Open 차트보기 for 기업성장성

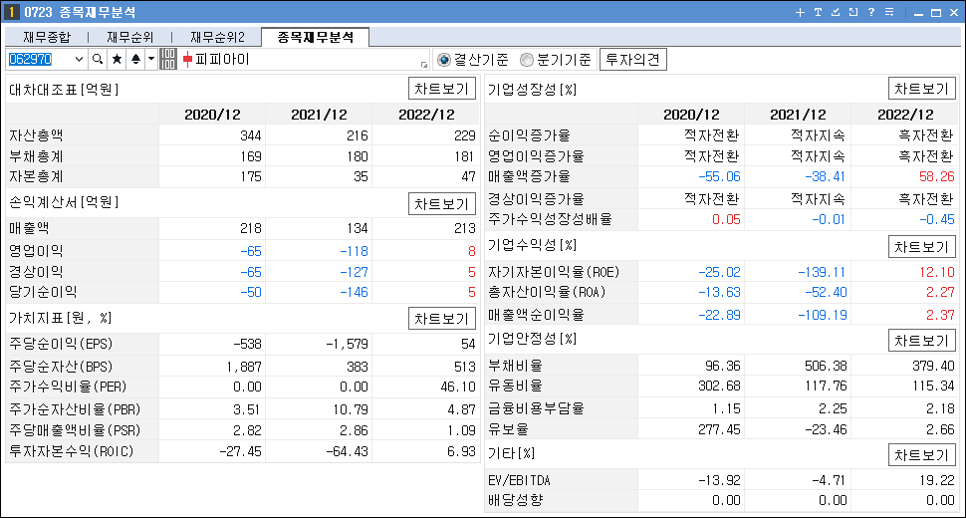tap(921, 89)
